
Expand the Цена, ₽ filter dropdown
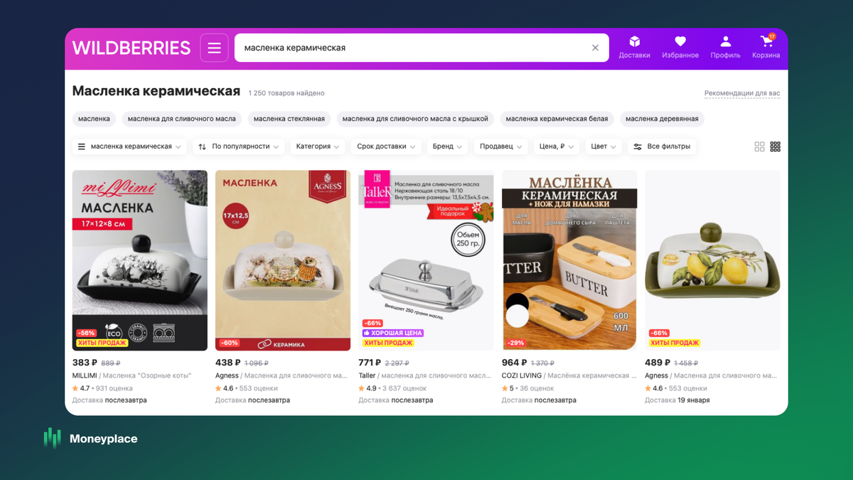[557, 146]
